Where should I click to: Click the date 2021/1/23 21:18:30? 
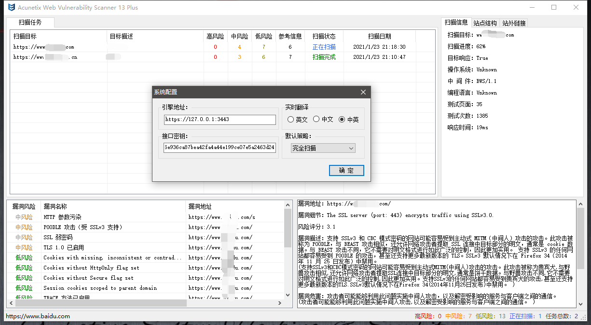tap(379, 47)
